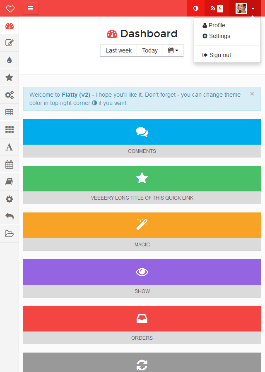Open the star sidebar icon
265x372 pixels.
tap(9, 77)
